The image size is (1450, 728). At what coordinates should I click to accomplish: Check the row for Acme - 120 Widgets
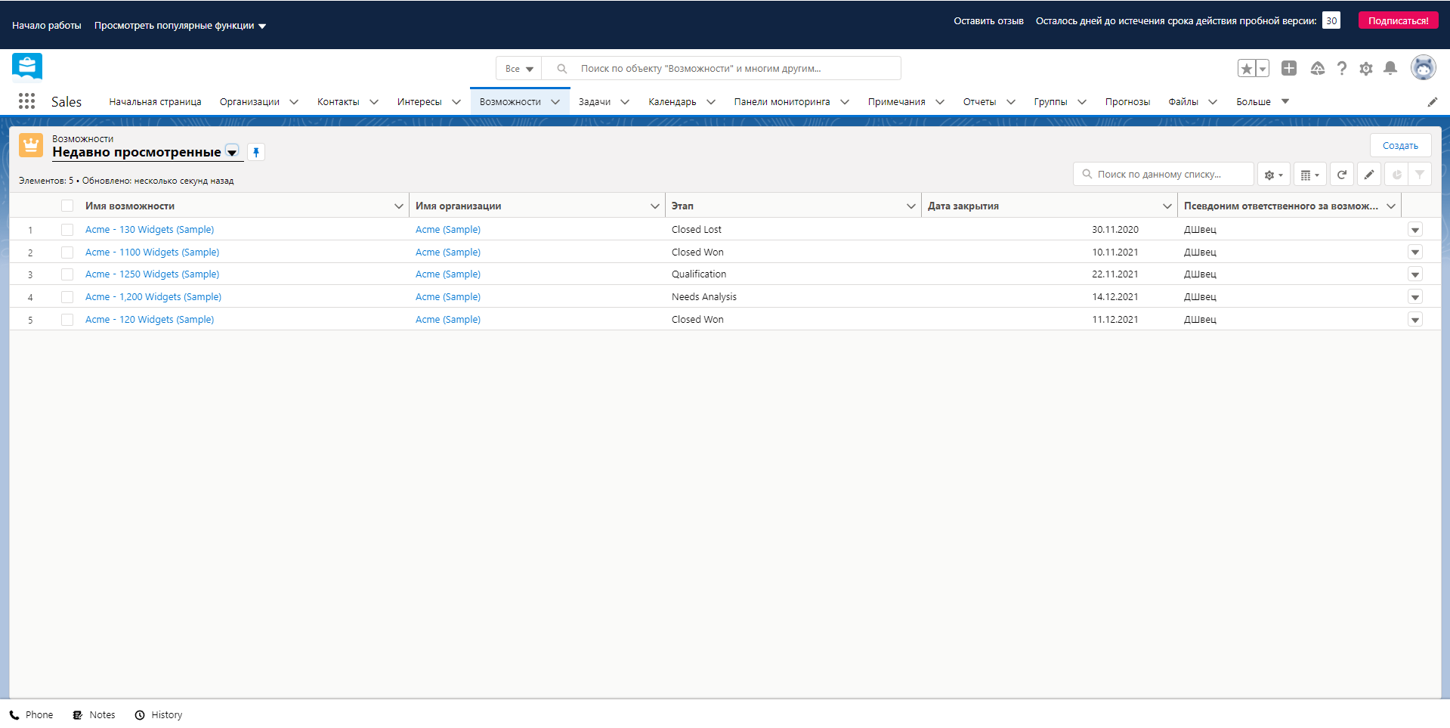(x=67, y=320)
